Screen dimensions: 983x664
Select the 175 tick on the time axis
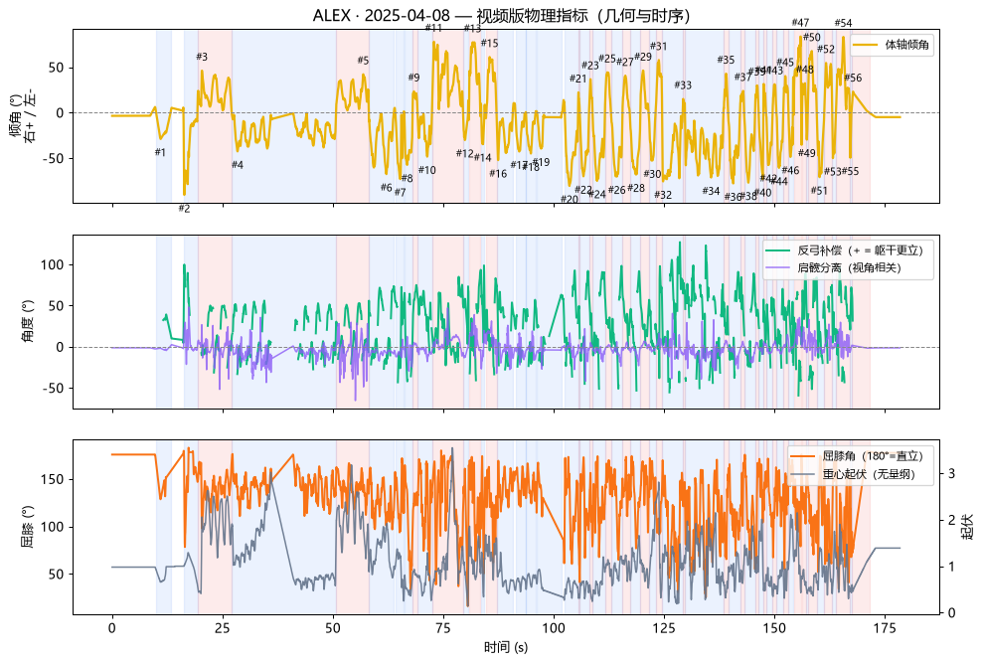tap(885, 628)
